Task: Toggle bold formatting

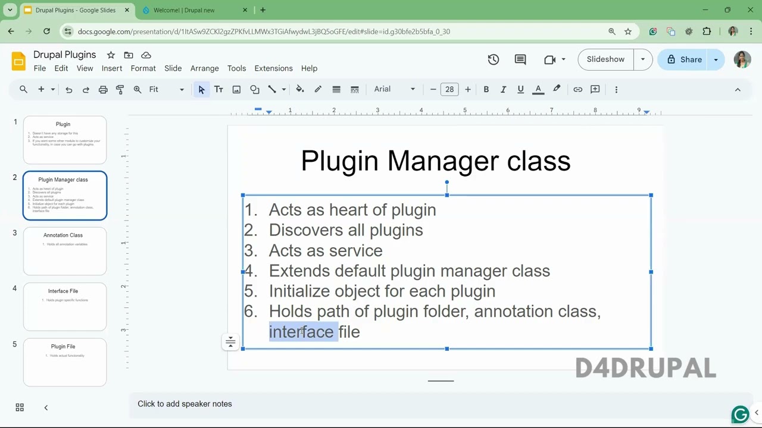Action: coord(486,89)
